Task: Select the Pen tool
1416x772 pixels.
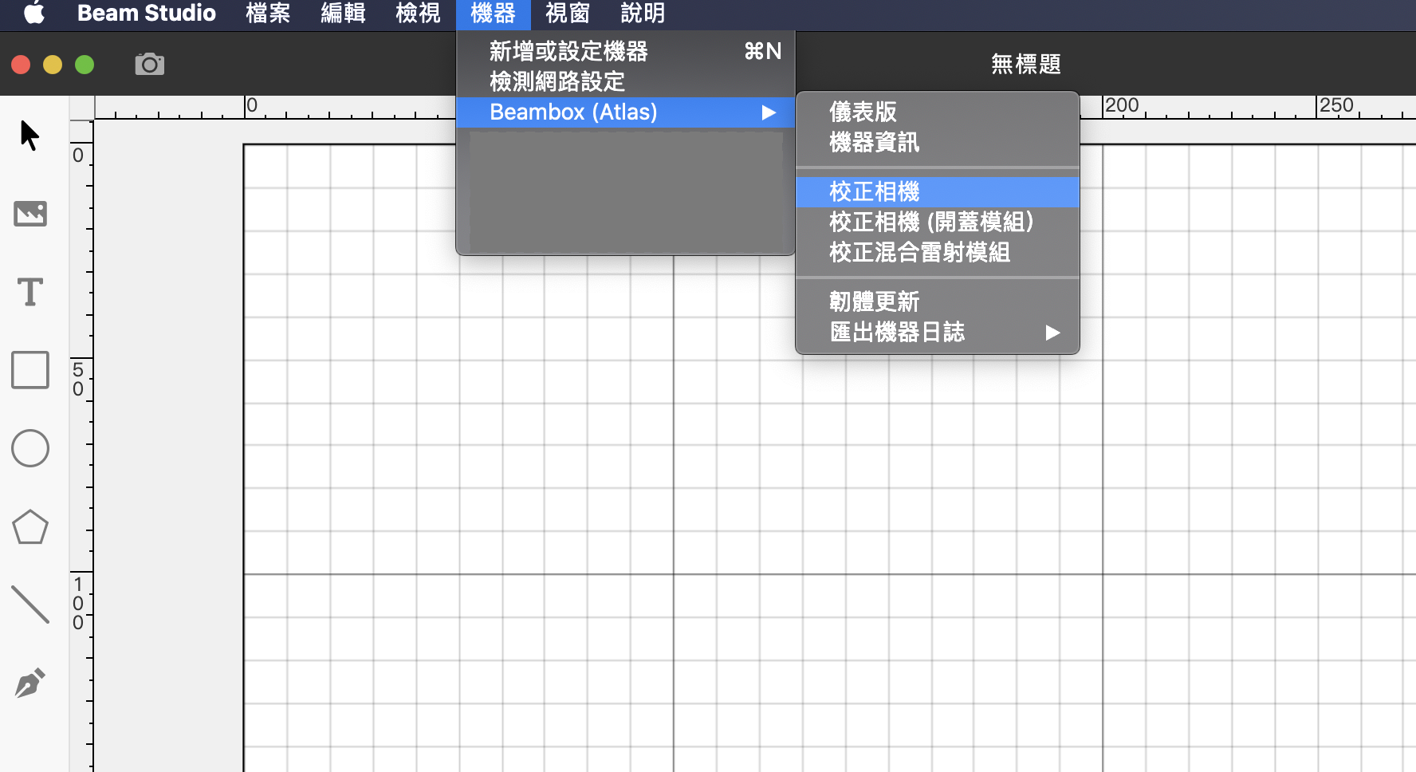Action: click(30, 683)
